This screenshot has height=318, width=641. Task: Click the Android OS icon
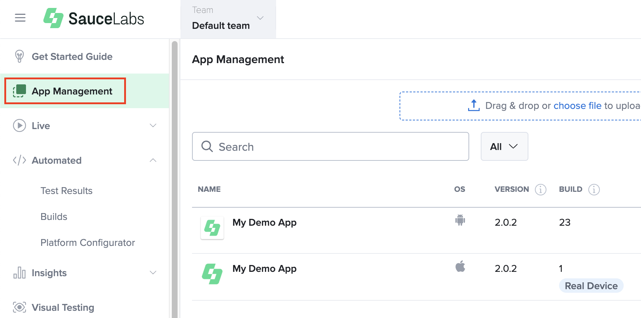tap(460, 220)
